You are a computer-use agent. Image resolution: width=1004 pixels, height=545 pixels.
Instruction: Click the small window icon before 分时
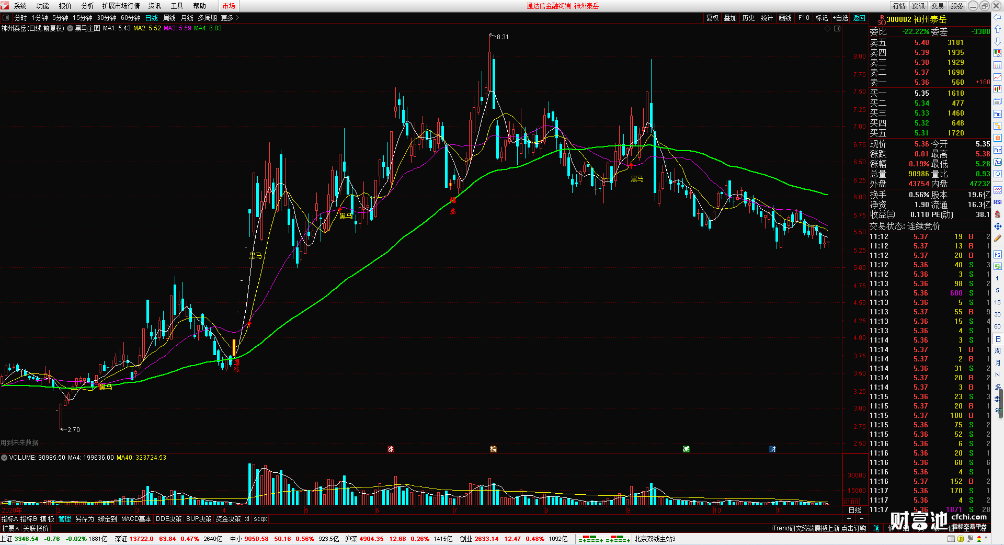click(x=6, y=18)
